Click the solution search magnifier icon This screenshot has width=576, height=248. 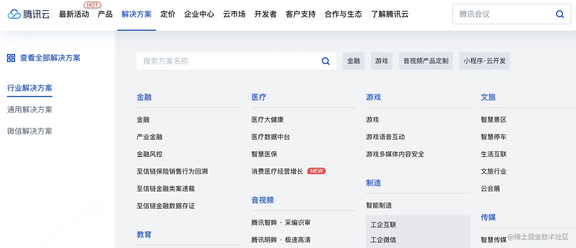325,61
